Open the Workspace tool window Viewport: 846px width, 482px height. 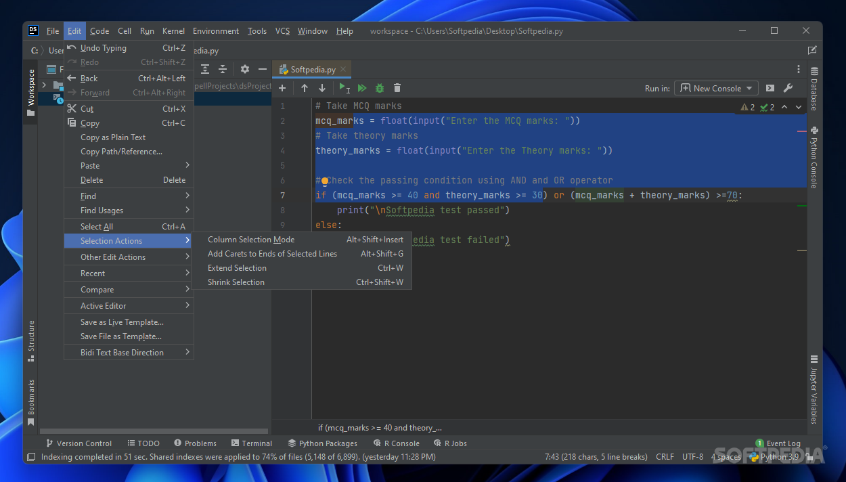30,92
